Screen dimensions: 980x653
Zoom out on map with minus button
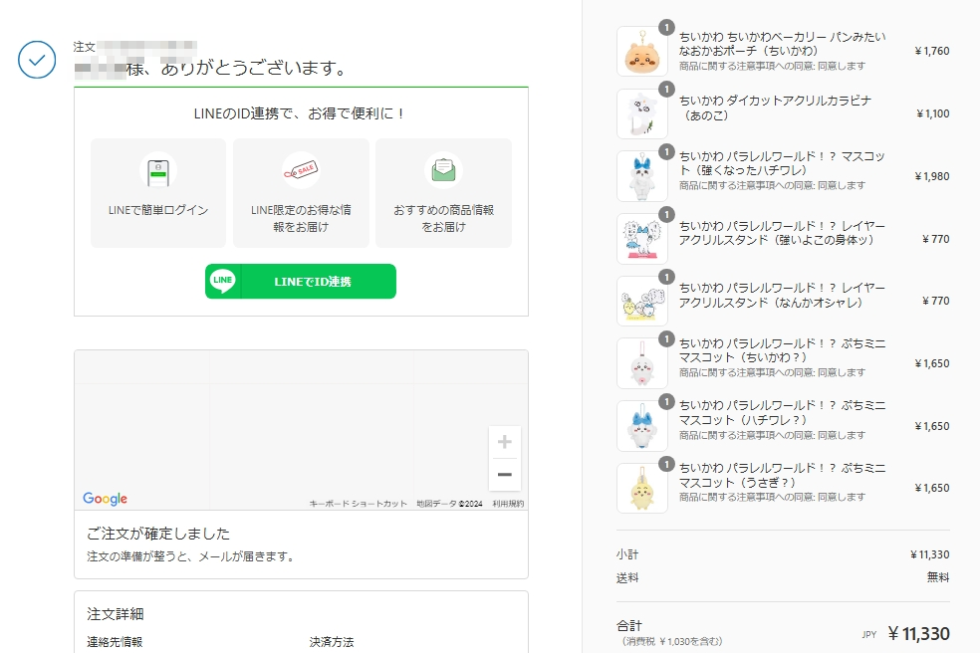[x=504, y=474]
